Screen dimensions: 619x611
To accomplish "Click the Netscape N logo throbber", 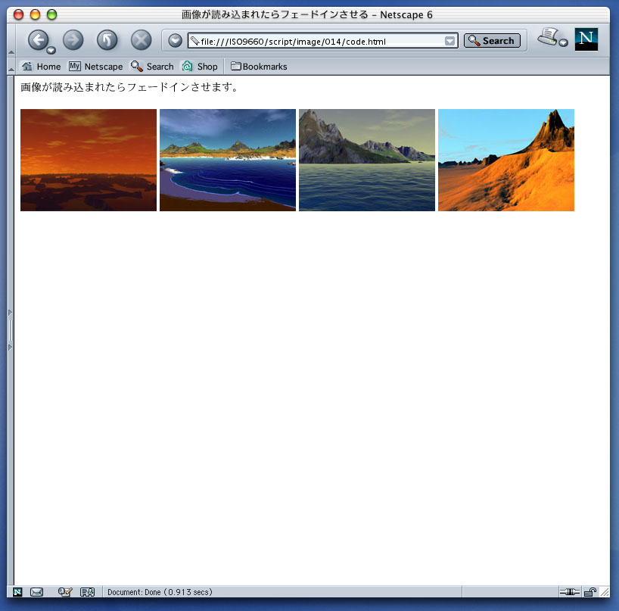I will tap(586, 39).
